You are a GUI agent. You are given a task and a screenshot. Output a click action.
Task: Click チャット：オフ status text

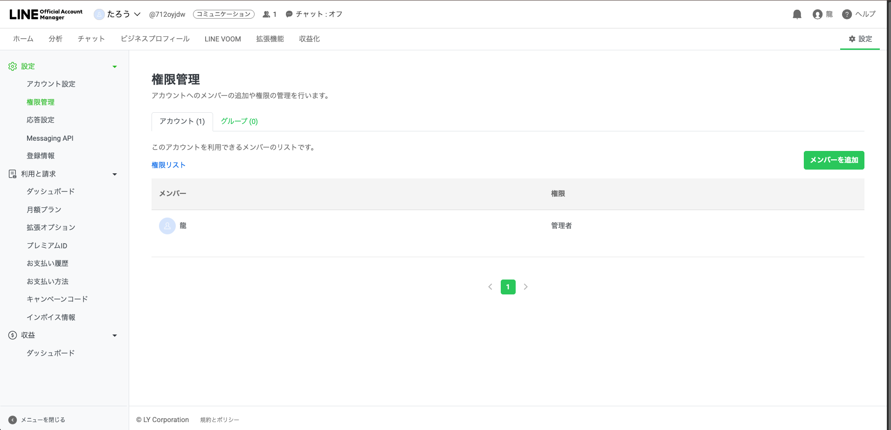pos(319,14)
